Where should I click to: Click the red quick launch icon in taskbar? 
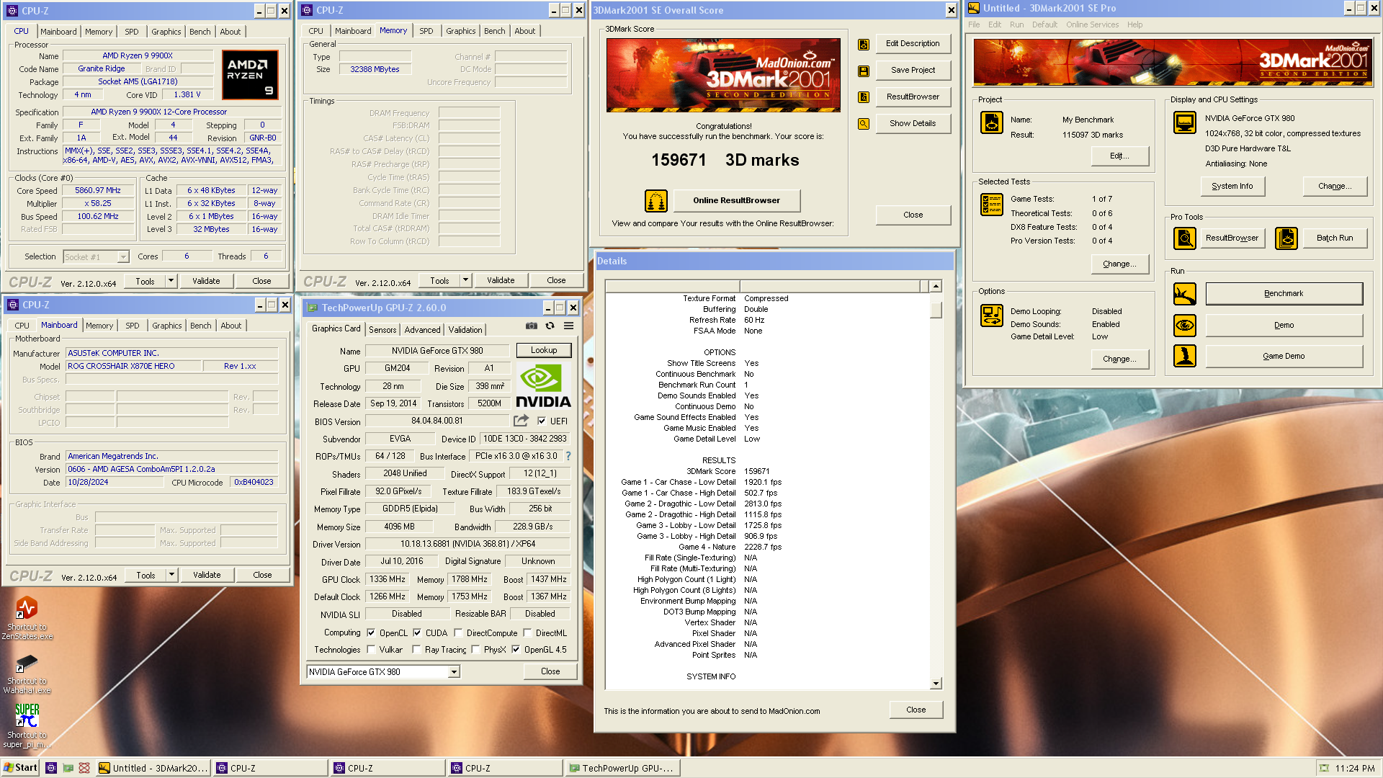point(84,768)
